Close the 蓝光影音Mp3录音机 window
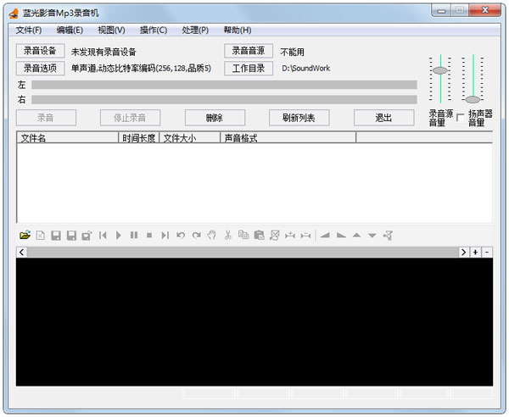This screenshot has height=417, width=509. (485, 10)
